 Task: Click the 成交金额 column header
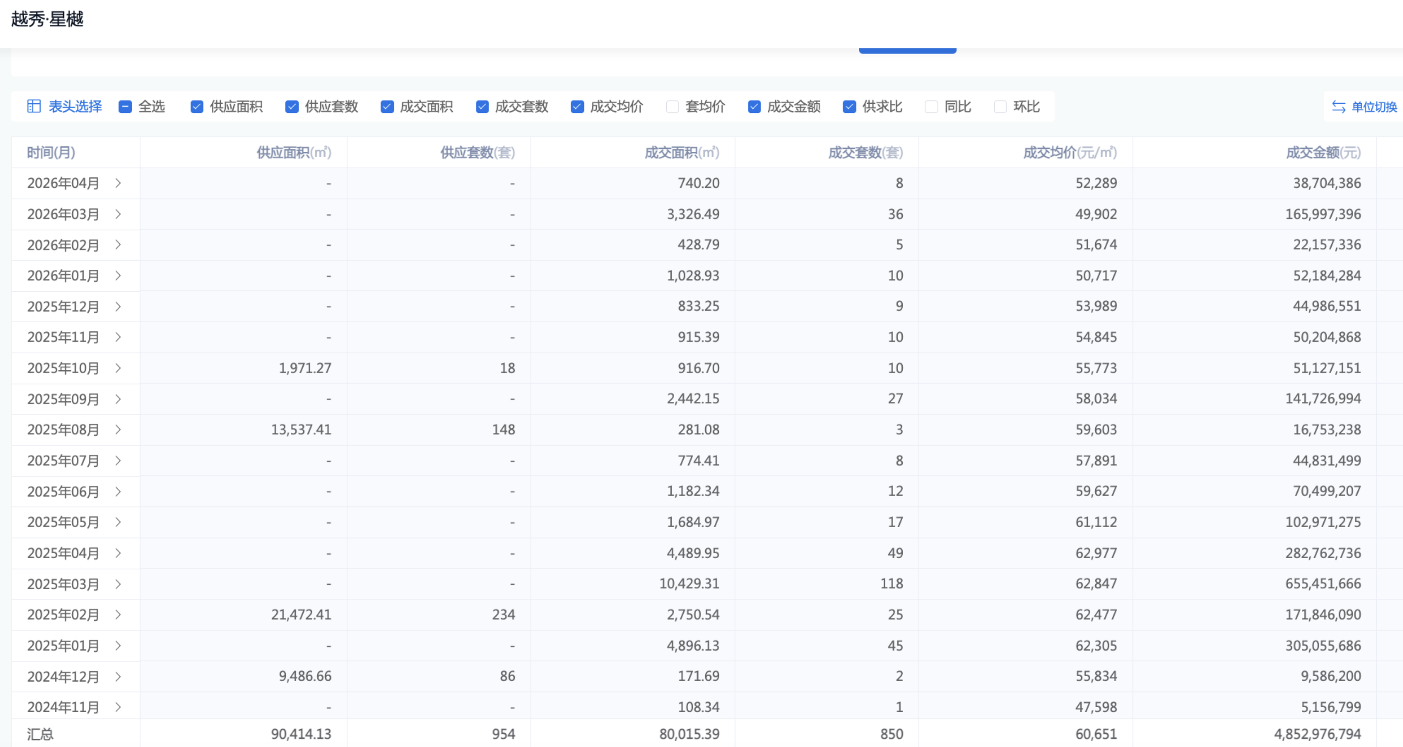(1323, 152)
